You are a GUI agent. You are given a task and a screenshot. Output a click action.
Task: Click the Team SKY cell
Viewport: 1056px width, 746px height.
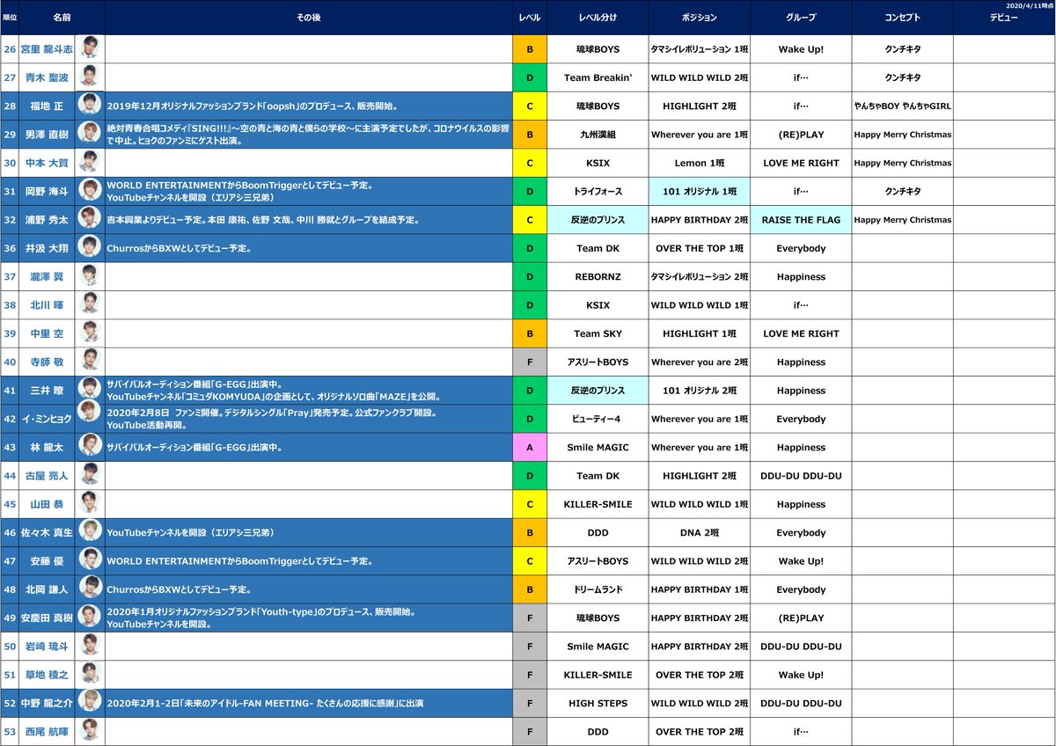[598, 333]
